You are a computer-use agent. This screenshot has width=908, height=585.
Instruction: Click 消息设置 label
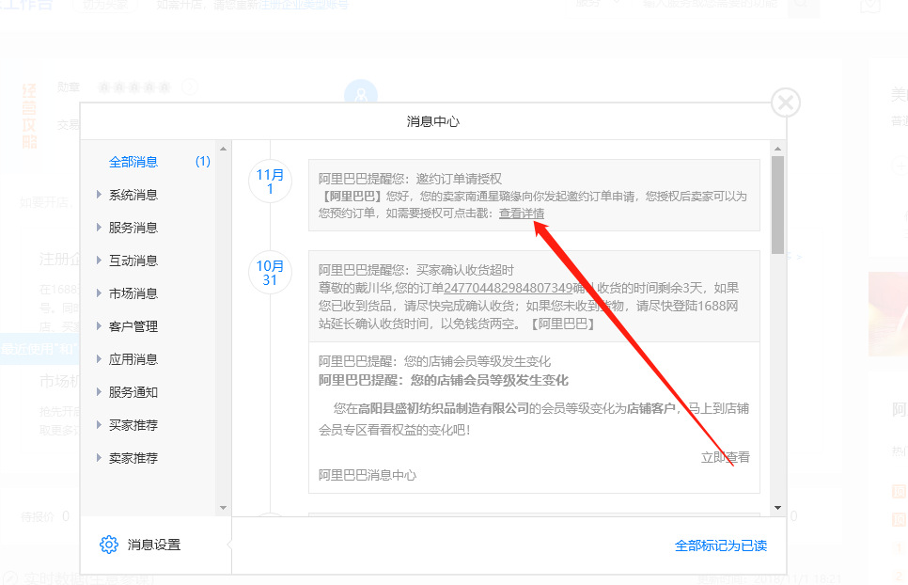click(x=154, y=545)
